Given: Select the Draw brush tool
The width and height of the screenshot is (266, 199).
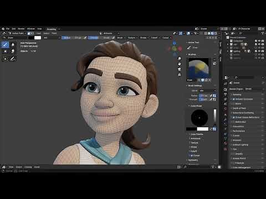Looking at the screenshot, I should pos(5,45).
